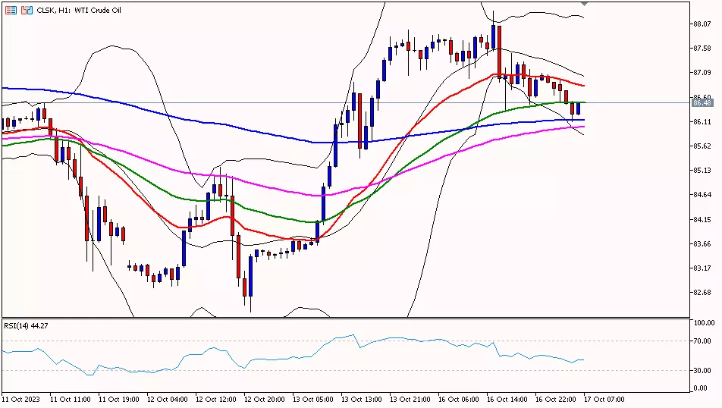Click the gray chart shift triangle marker
The height and width of the screenshot is (408, 722).
click(x=583, y=4)
